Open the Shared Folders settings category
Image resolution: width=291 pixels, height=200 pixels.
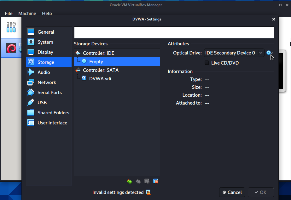[49, 112]
